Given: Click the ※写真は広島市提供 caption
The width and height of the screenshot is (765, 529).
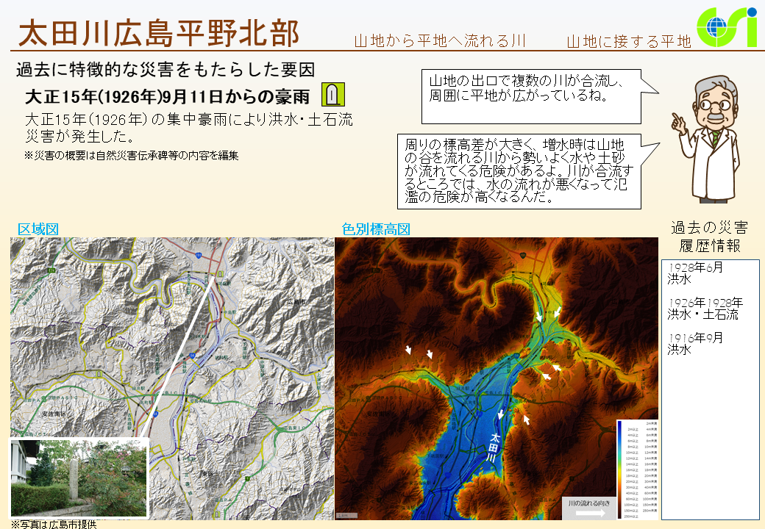Looking at the screenshot, I should point(54,524).
